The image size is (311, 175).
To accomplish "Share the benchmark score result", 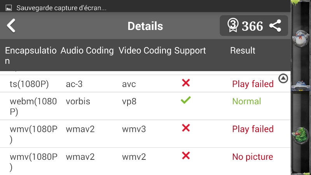I will pos(275,26).
